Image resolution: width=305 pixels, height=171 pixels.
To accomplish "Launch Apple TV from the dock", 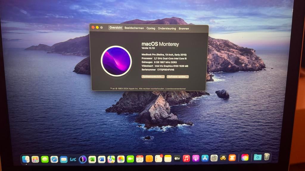I will click(177, 159).
